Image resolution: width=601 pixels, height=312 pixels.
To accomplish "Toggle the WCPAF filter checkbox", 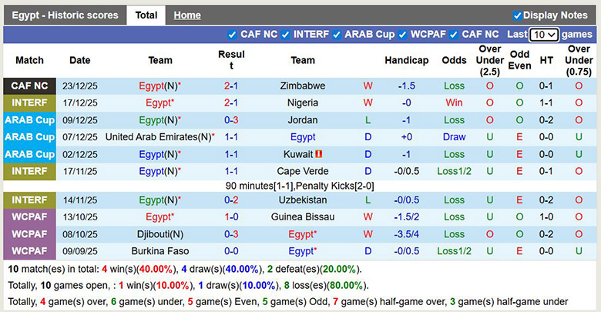I will [402, 35].
